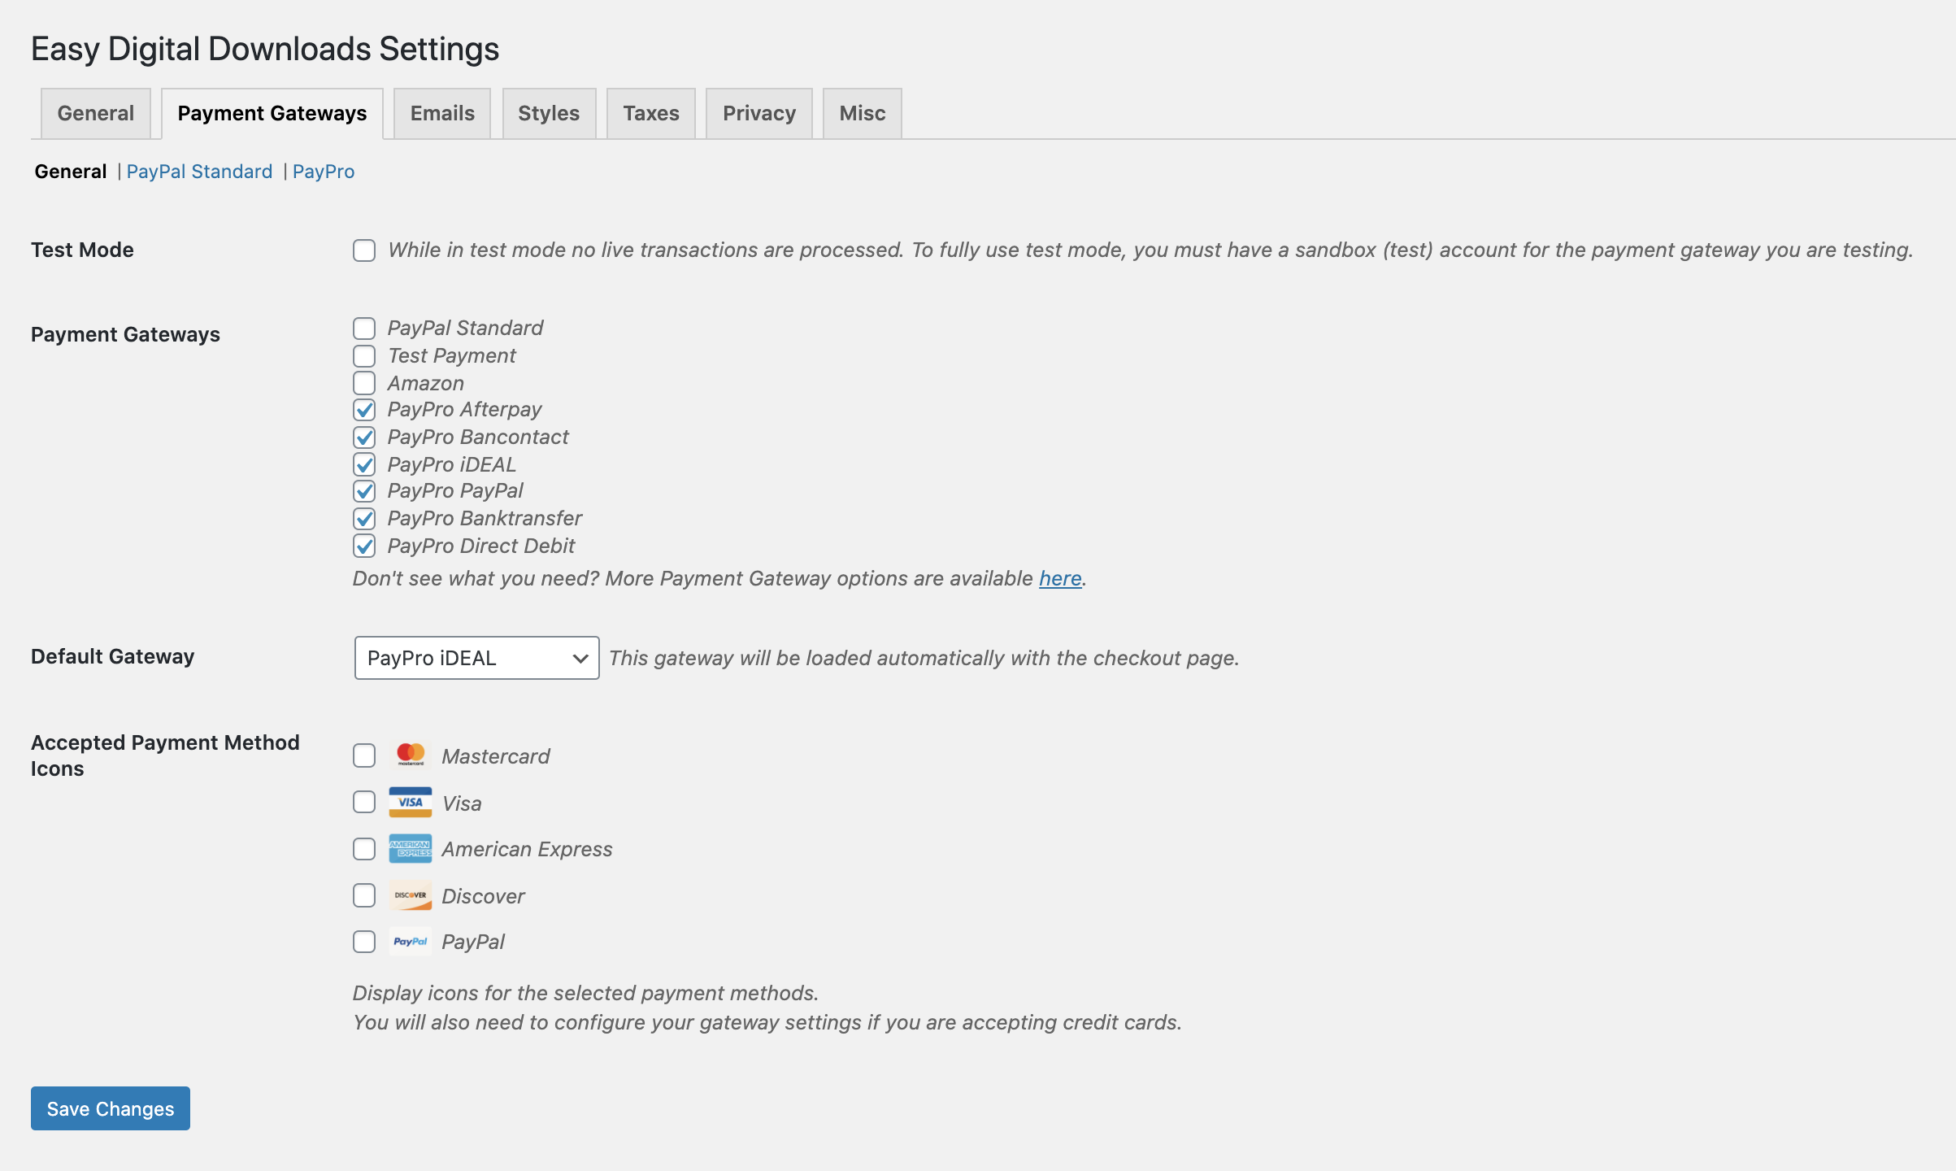Click the Visa card icon
Screen dimensions: 1956x1171
pyautogui.click(x=411, y=803)
